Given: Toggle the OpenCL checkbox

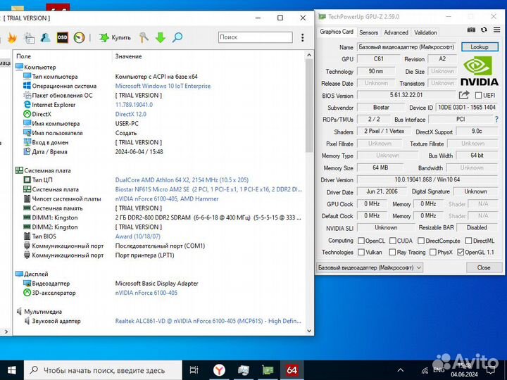Looking at the screenshot, I should pyautogui.click(x=361, y=241).
